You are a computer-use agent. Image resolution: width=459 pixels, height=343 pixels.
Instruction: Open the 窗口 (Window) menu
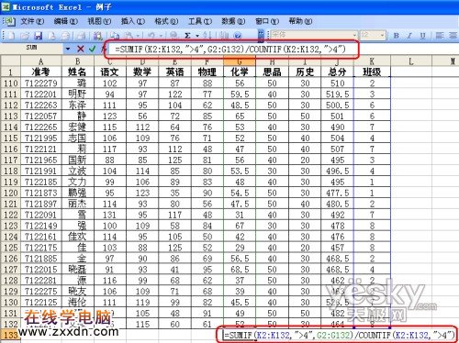267,21
